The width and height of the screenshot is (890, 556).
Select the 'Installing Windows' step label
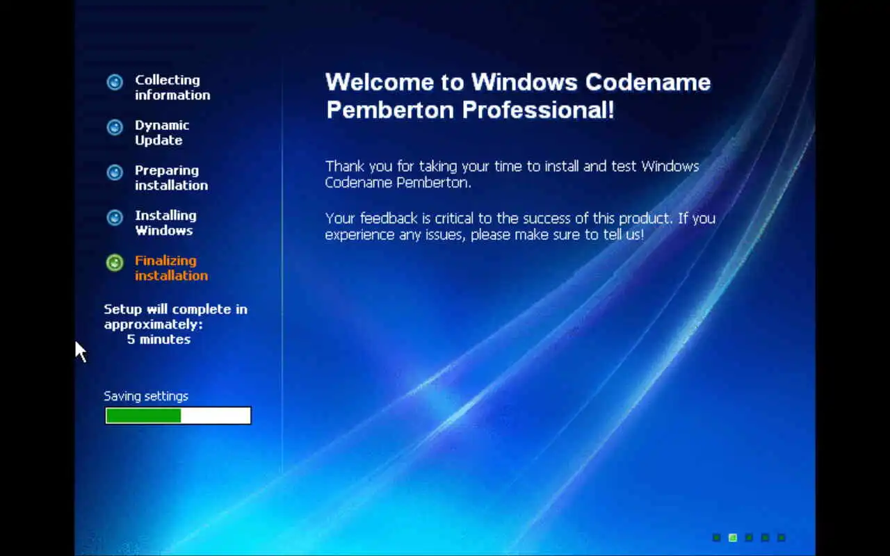(165, 223)
